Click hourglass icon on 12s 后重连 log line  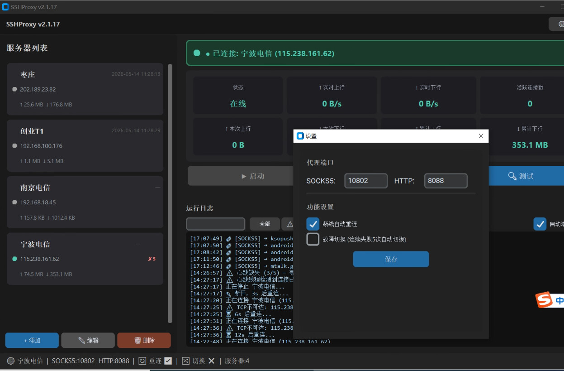229,335
